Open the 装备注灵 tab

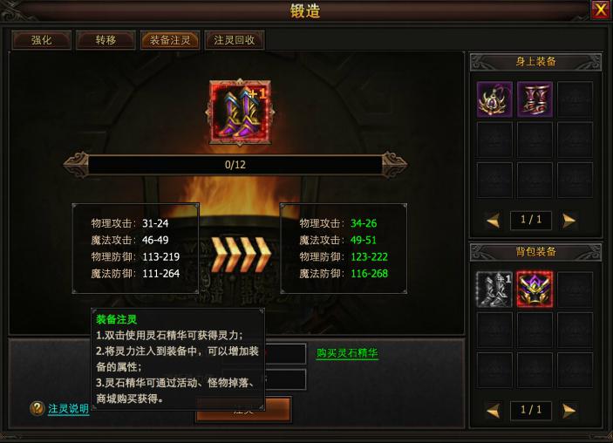point(170,40)
